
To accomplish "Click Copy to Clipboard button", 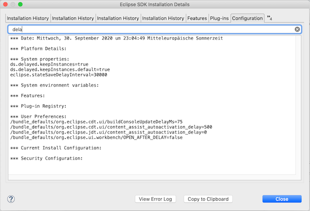I will click(208, 199).
